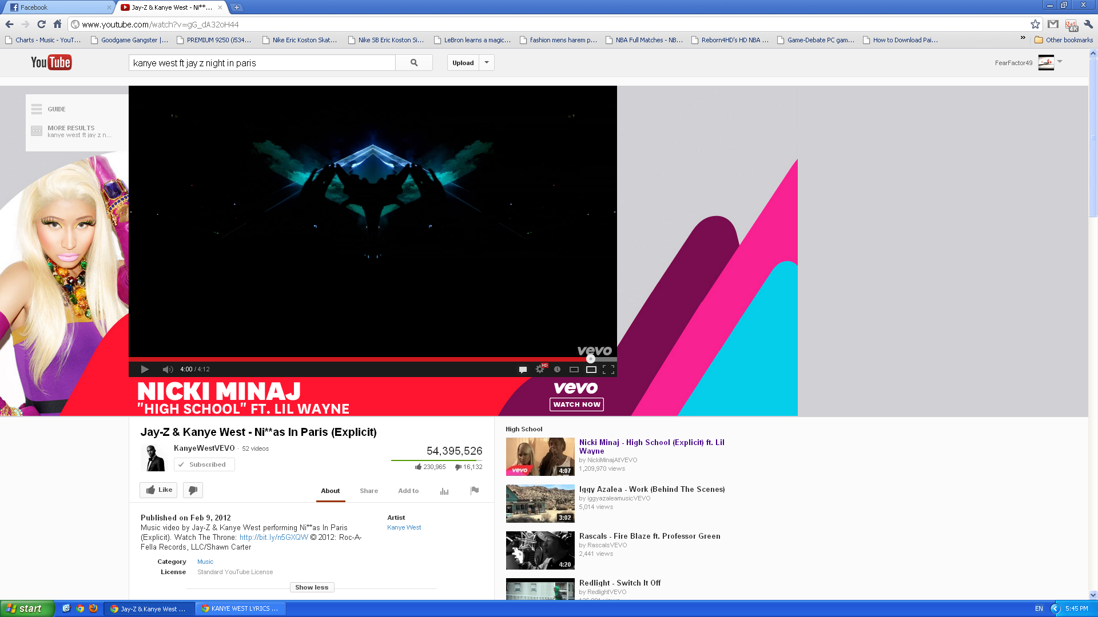Switch to the Share tab
Viewport: 1098px width, 617px height.
click(369, 491)
